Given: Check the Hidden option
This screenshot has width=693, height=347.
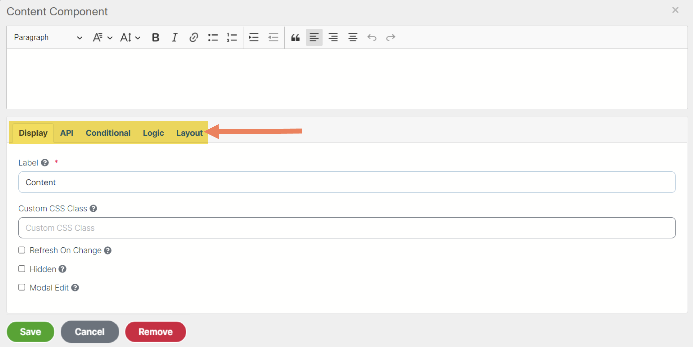Looking at the screenshot, I should (22, 269).
